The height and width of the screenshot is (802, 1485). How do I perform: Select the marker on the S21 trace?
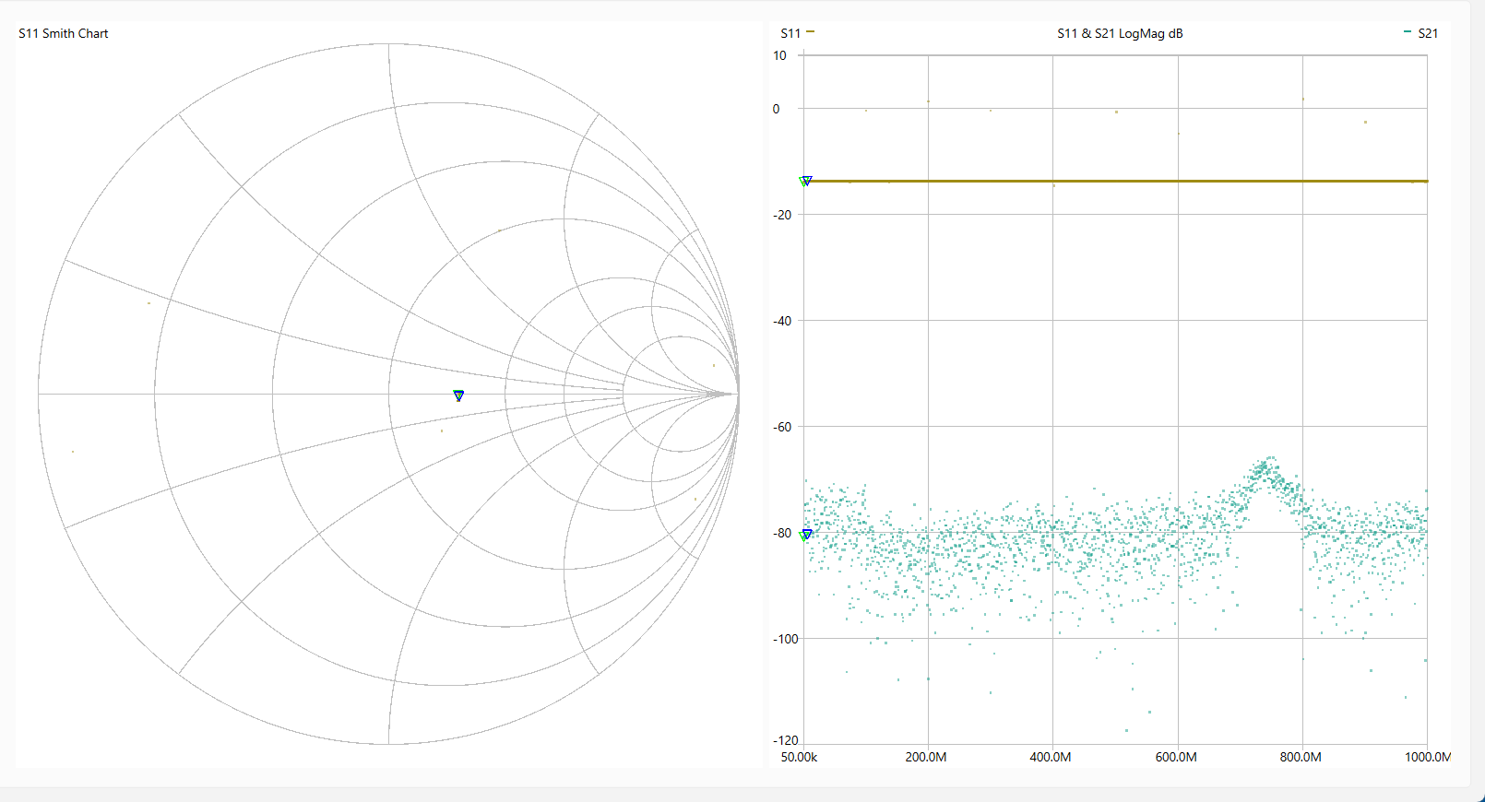tap(806, 535)
